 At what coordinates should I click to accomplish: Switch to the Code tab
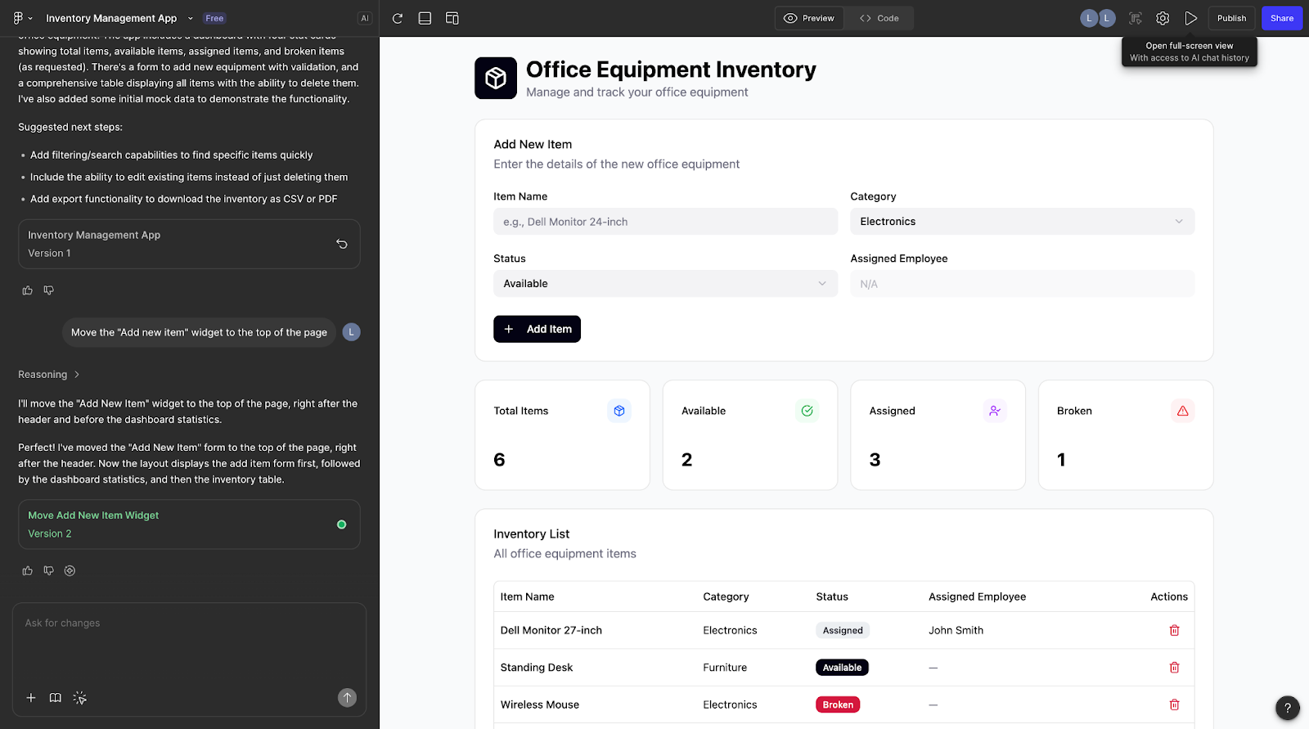coord(879,18)
